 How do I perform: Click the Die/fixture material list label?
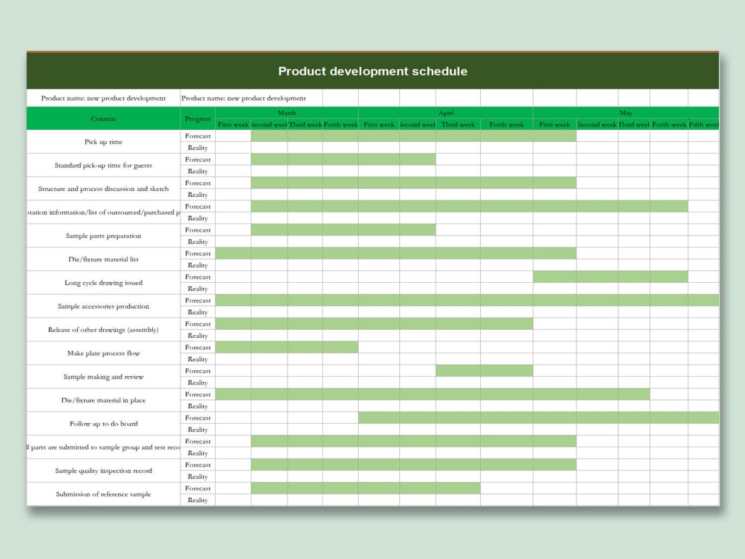[103, 259]
